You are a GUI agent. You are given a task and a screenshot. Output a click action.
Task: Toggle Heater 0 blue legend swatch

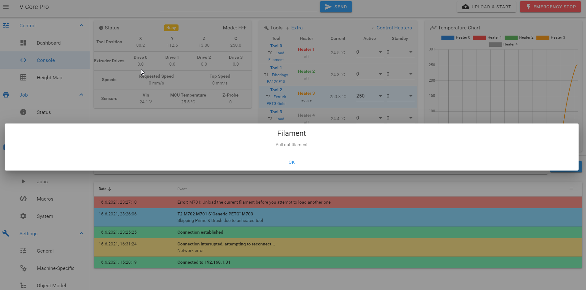(447, 38)
